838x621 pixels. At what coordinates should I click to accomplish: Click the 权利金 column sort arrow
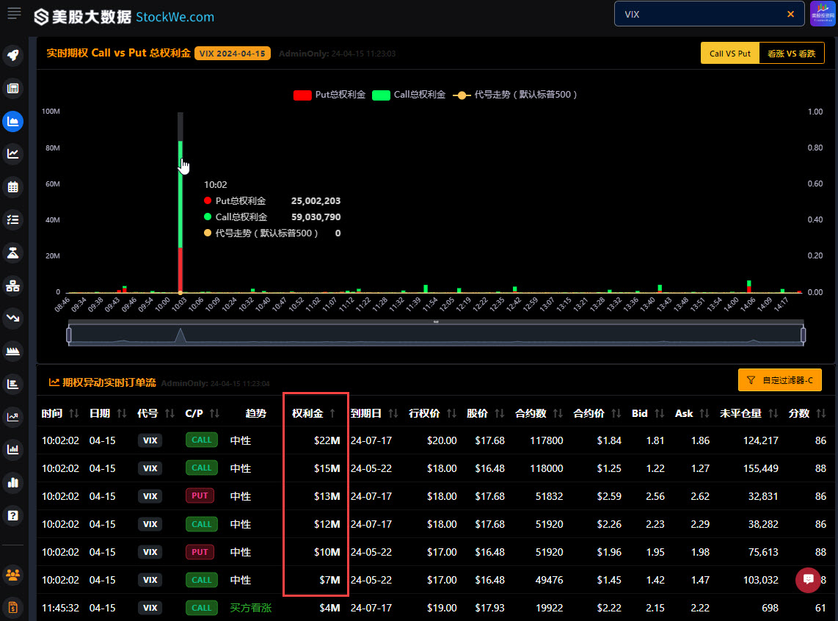point(332,413)
